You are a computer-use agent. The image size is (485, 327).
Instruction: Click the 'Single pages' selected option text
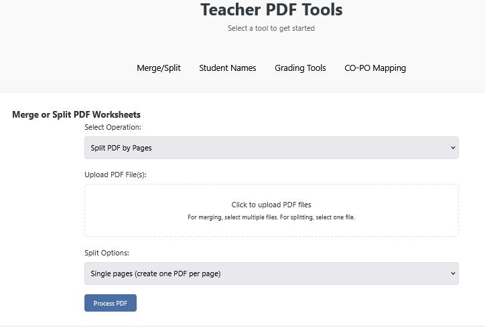(155, 274)
